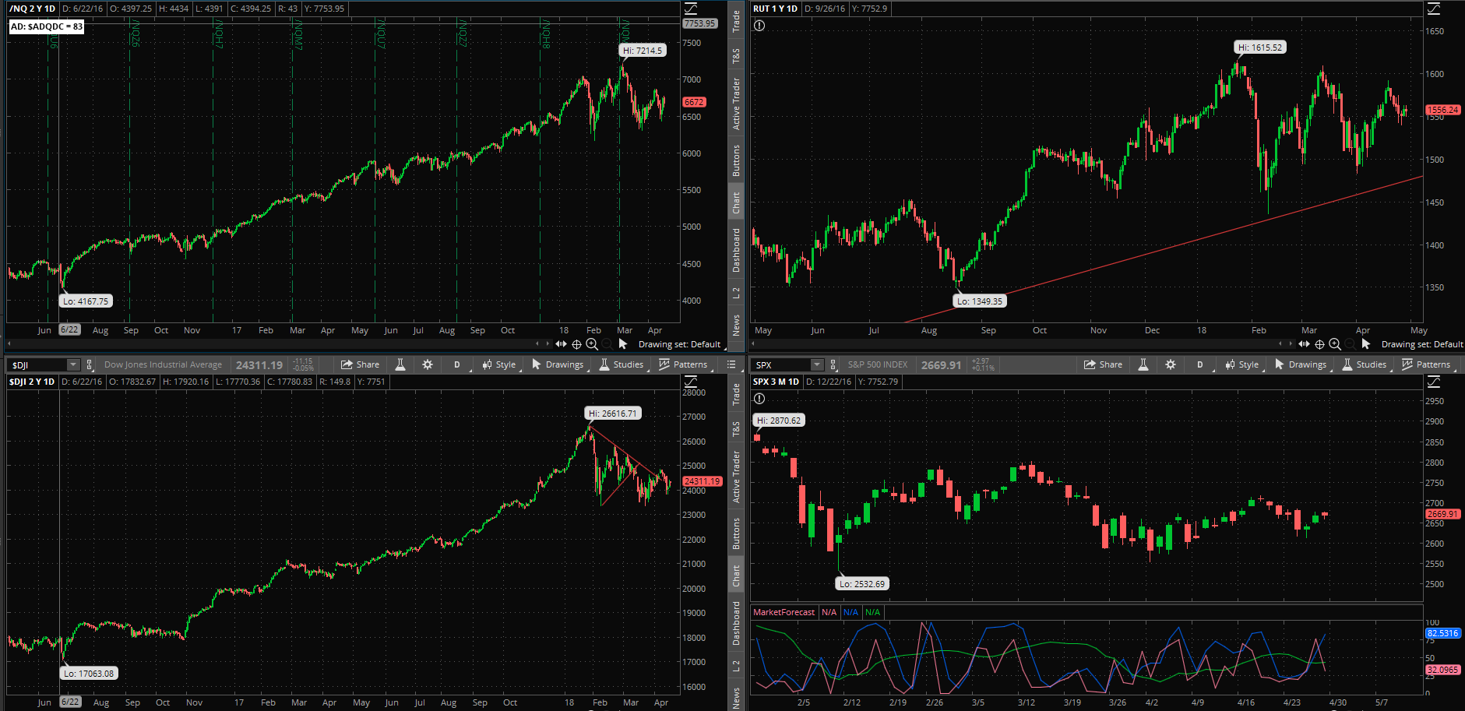Open Style menu in $DJI toolbar
Viewport: 1465px width, 711px height.
pos(499,364)
